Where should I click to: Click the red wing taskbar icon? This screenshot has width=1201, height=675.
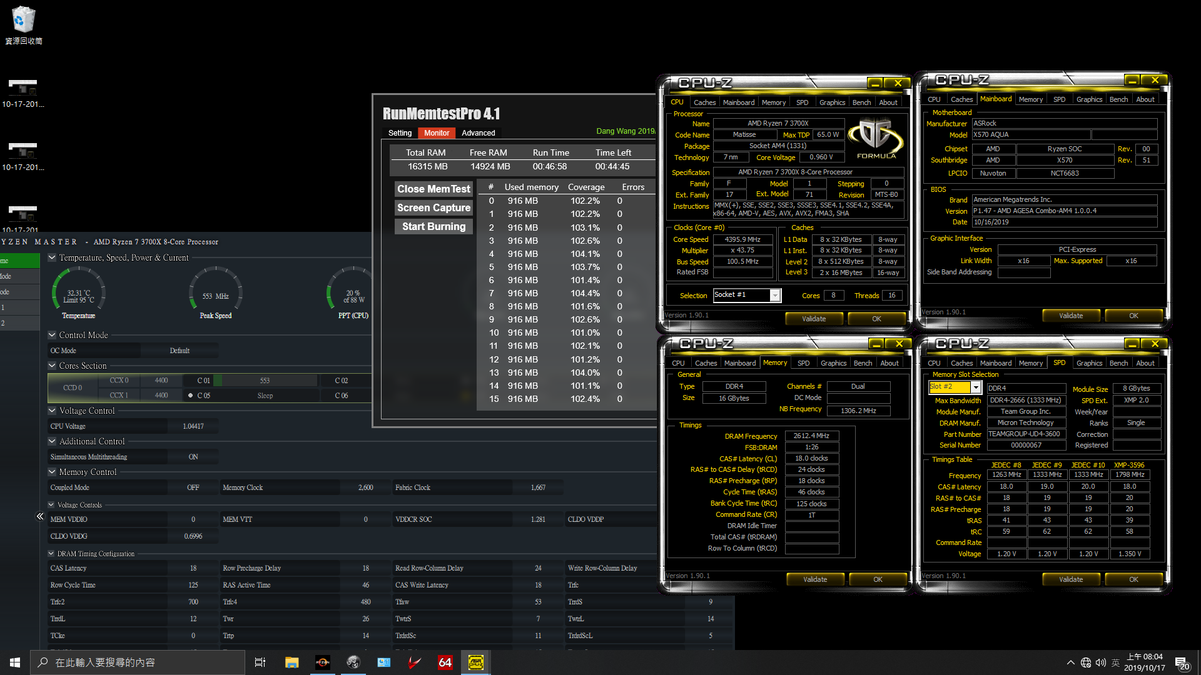[x=415, y=662]
